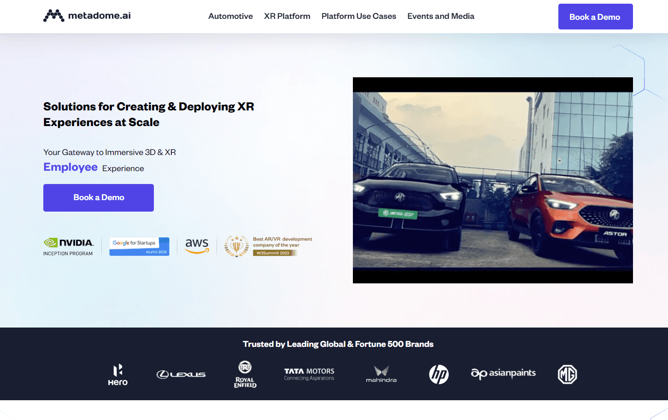
Task: Click the HP logo
Action: click(439, 374)
